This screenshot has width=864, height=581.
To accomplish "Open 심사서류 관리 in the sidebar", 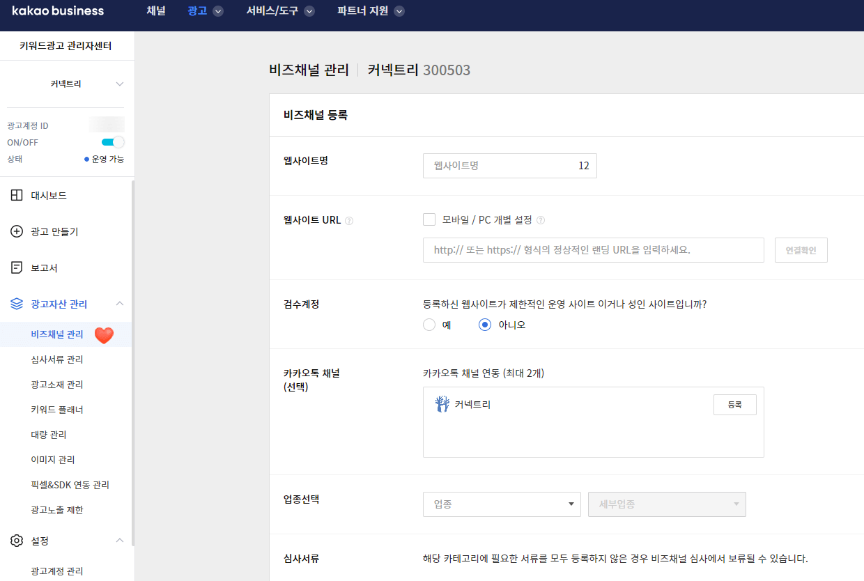I will [x=57, y=359].
